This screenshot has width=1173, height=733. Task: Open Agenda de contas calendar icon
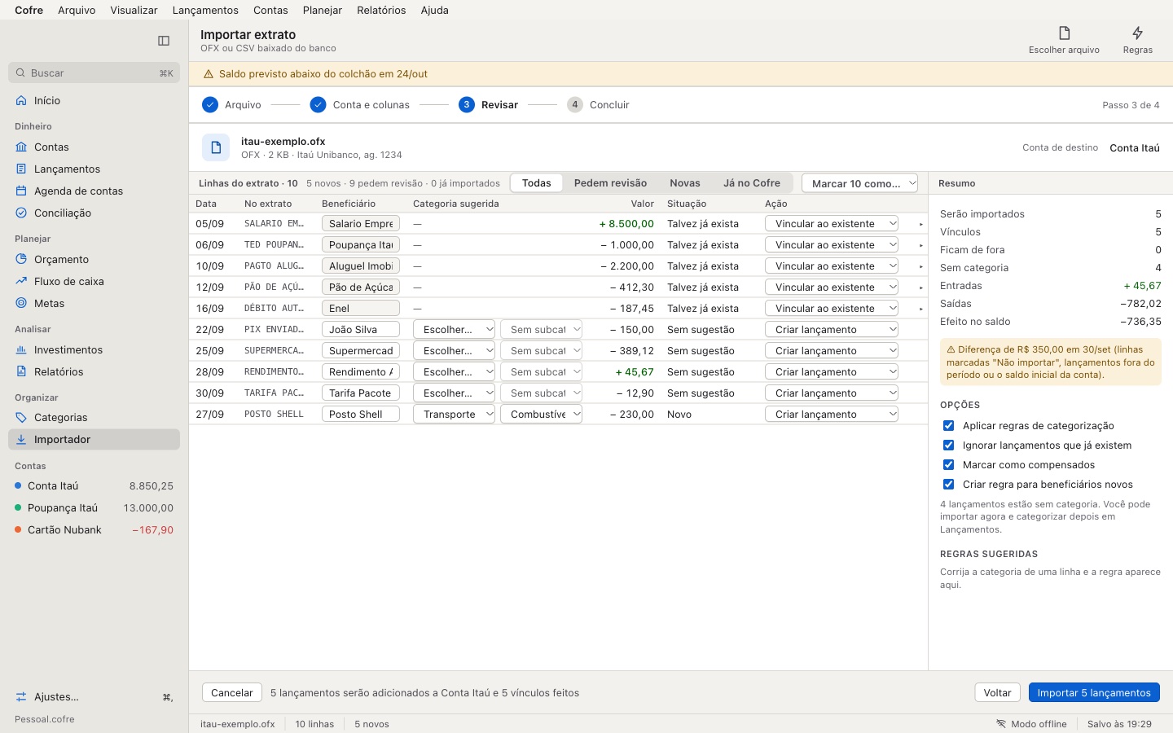(x=21, y=191)
